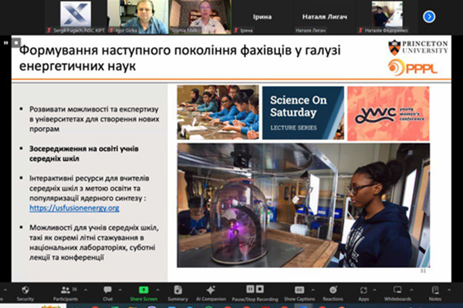Click the green Share Screen icon
Image resolution: width=463 pixels, height=308 pixels.
(144, 290)
